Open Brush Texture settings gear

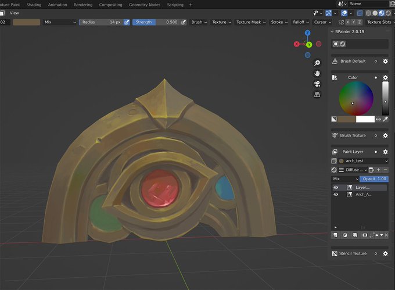(386, 135)
